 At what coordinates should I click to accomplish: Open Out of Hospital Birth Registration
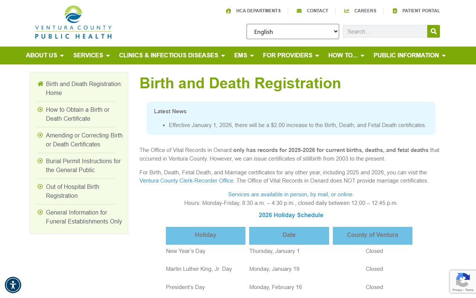pyautogui.click(x=73, y=191)
